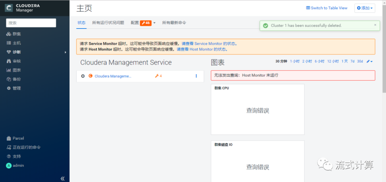Click the orange 46 configuration issues badge

click(145, 23)
